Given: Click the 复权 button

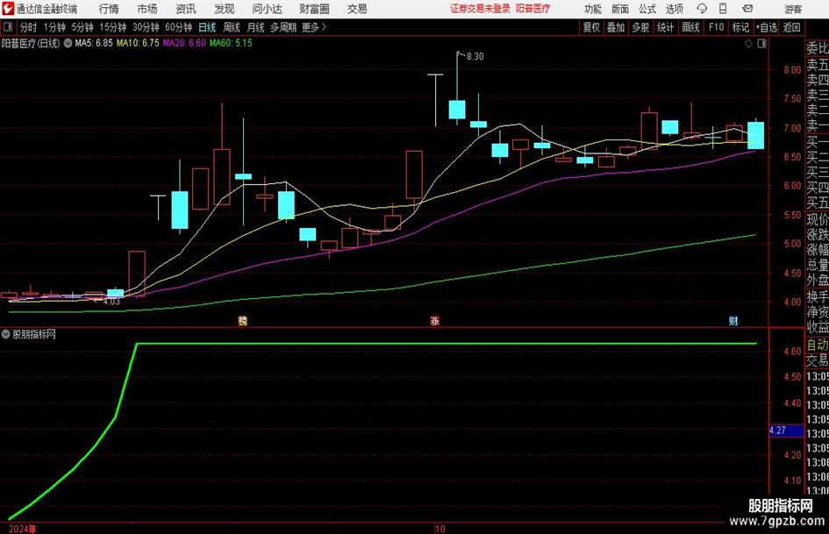Looking at the screenshot, I should tap(591, 27).
